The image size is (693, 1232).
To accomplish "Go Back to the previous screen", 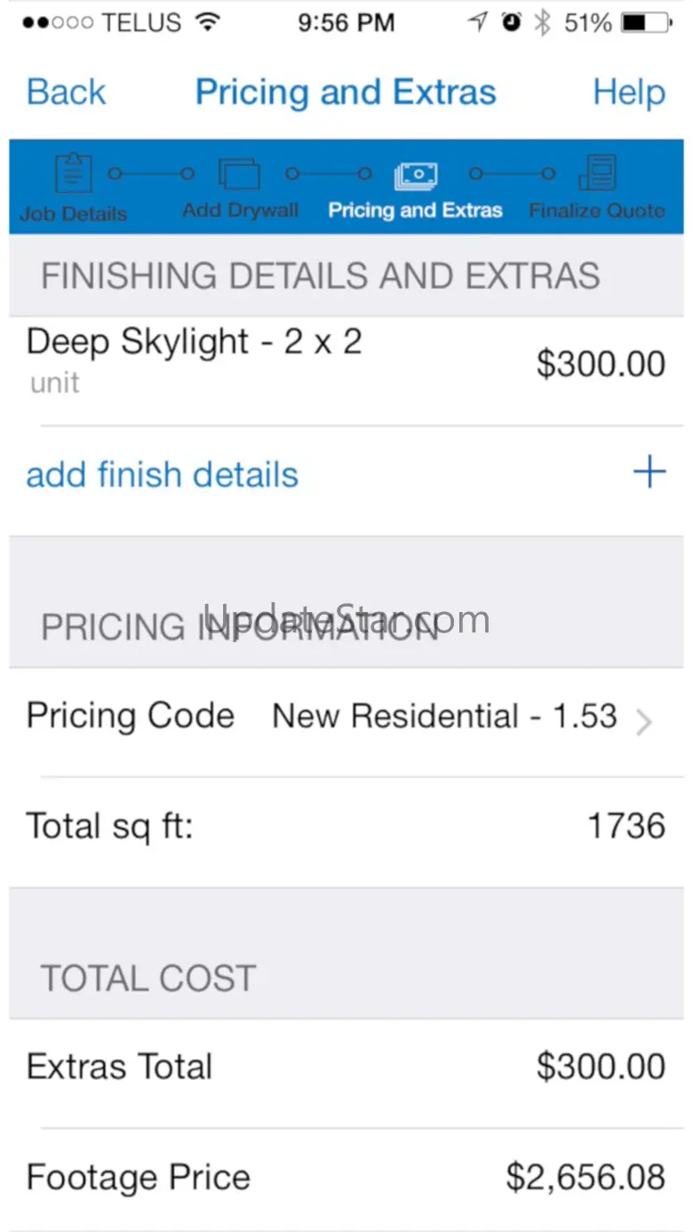I will (x=67, y=92).
